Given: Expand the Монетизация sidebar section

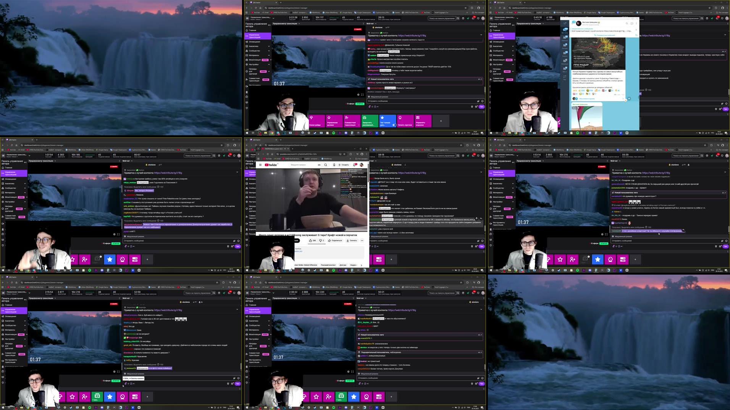Looking at the screenshot, I should coord(254,60).
